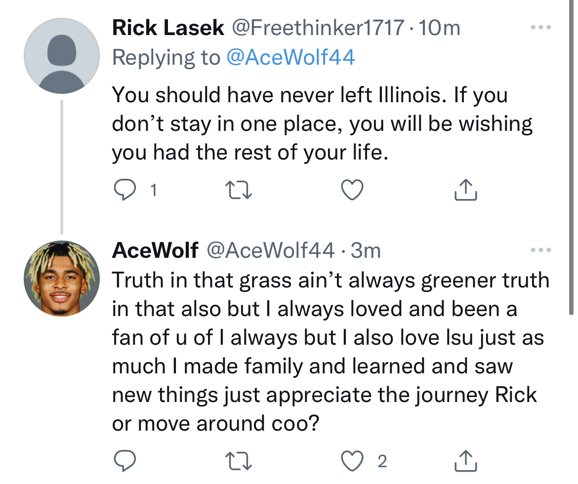Like AceWolf's tweet with 2 likes

tap(353, 461)
